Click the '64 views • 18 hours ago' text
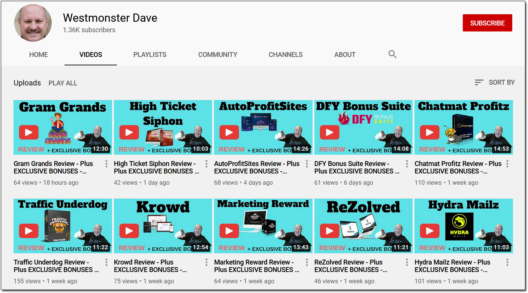Image resolution: width=528 pixels, height=293 pixels. [46, 183]
